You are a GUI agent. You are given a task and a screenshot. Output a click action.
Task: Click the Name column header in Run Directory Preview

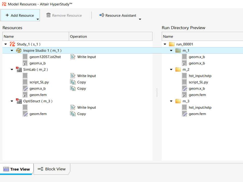coord(202,36)
